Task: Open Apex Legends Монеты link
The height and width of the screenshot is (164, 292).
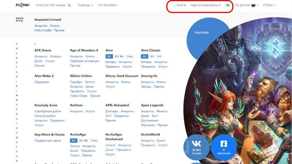Action: pos(162,111)
